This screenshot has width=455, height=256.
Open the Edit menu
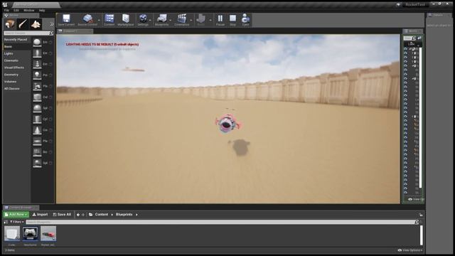pos(16,11)
